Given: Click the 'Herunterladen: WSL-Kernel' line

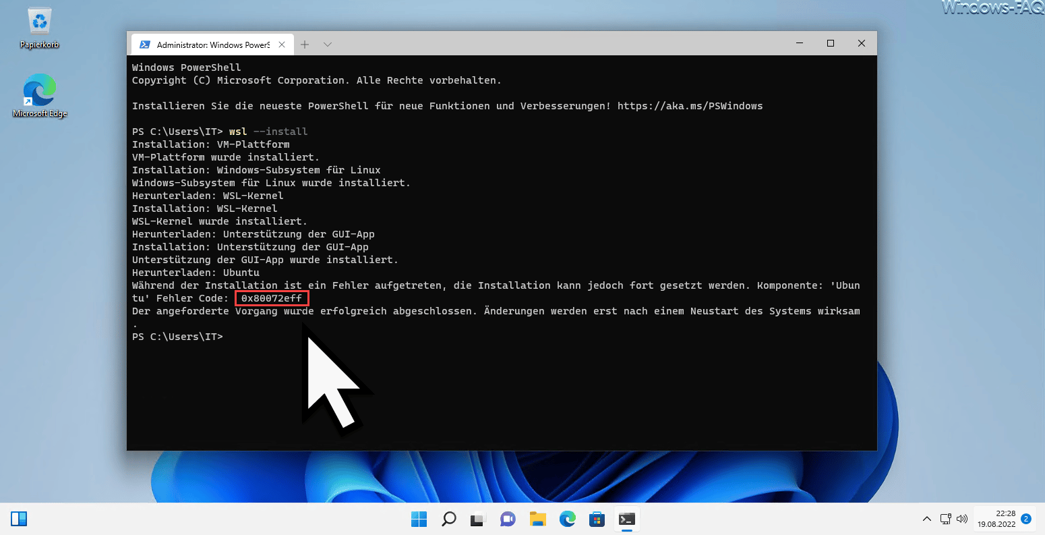Looking at the screenshot, I should [x=208, y=196].
